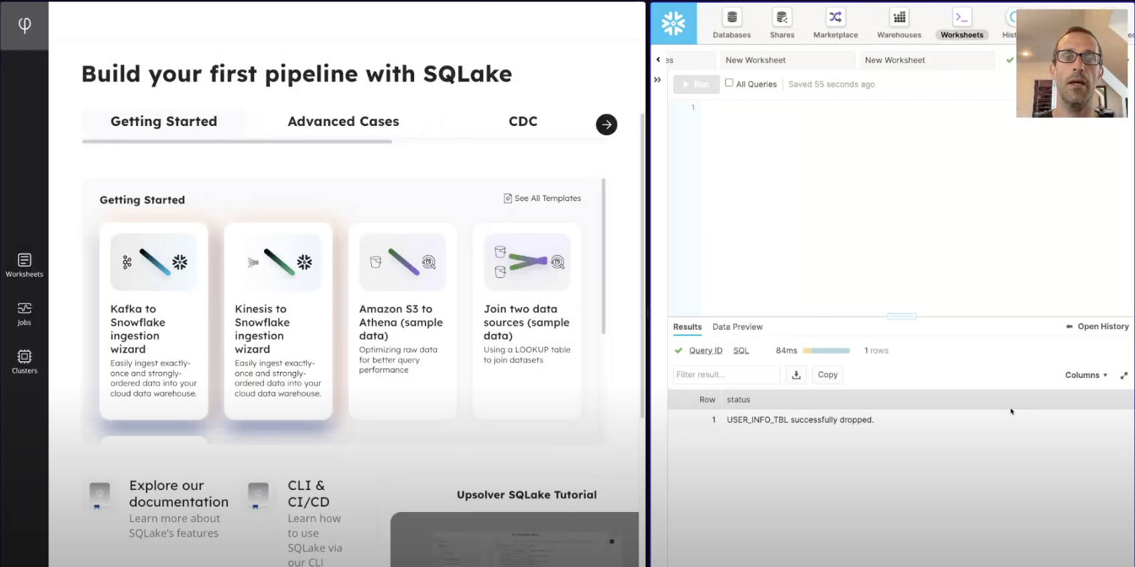Select the Advanced Cases tab
The width and height of the screenshot is (1135, 567).
point(343,121)
